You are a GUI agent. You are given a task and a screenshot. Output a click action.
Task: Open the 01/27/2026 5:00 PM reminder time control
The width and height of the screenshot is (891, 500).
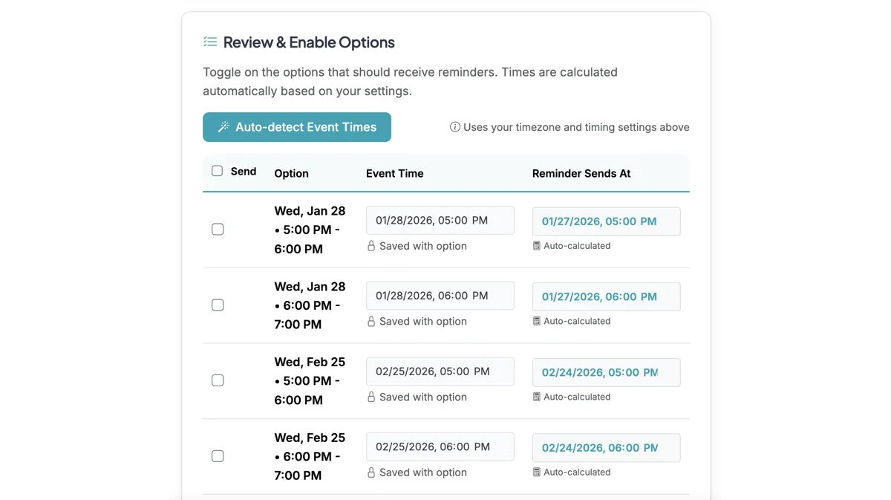606,221
